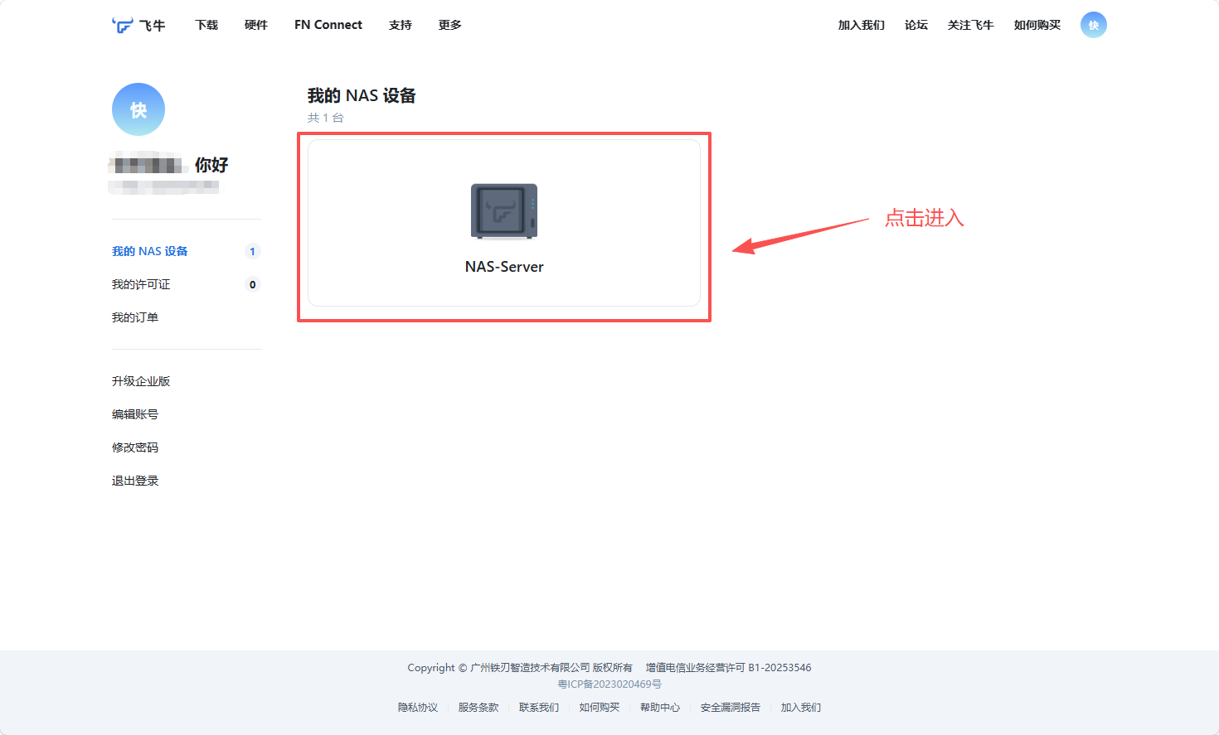Click the 飞牛 bull logo icon
This screenshot has height=735, width=1219.
[x=123, y=25]
